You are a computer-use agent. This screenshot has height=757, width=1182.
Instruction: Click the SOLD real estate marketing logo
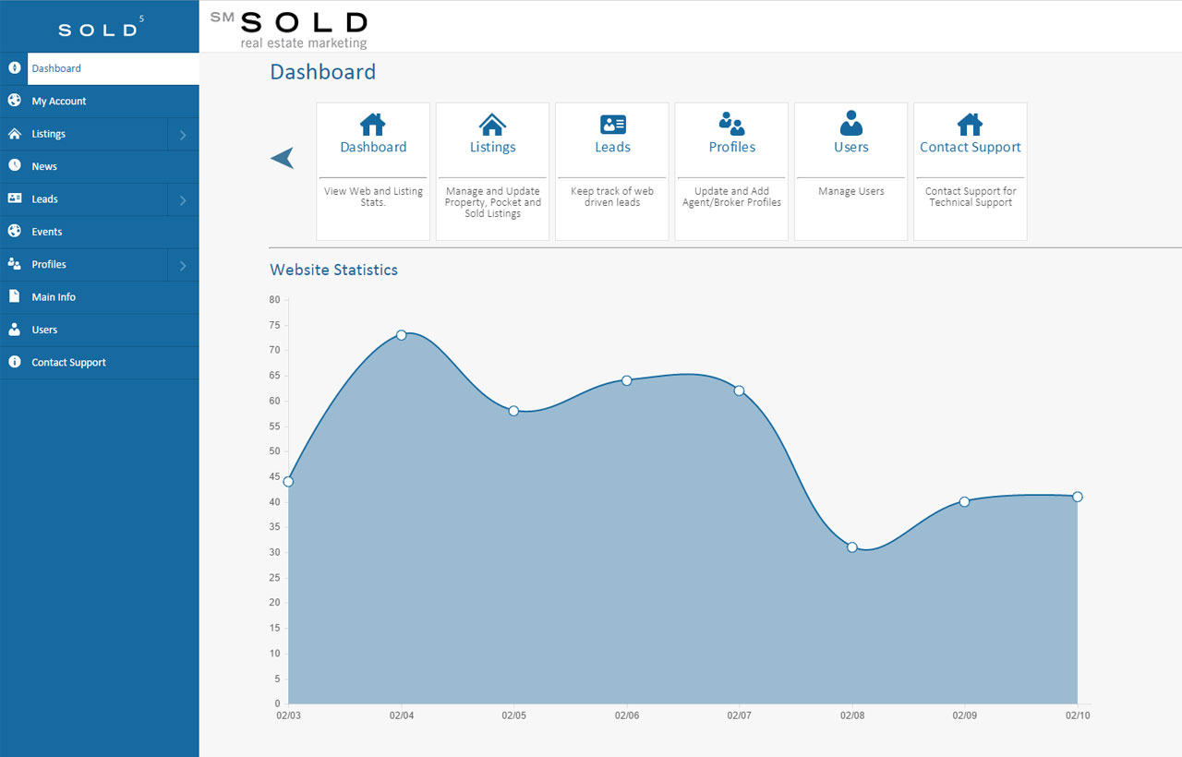click(291, 28)
